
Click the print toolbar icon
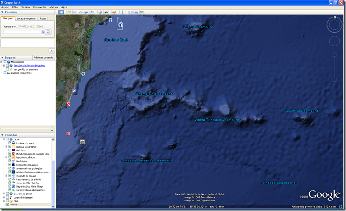[x=136, y=12]
